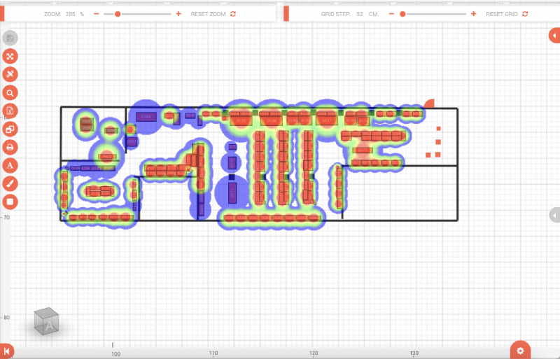The image size is (560, 359).
Task: Click the overlapping windows duplicate icon
Action: point(10,129)
